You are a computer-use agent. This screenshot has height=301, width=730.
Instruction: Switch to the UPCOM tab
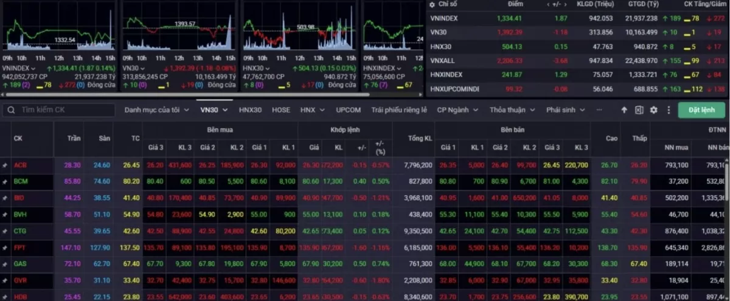click(x=349, y=110)
